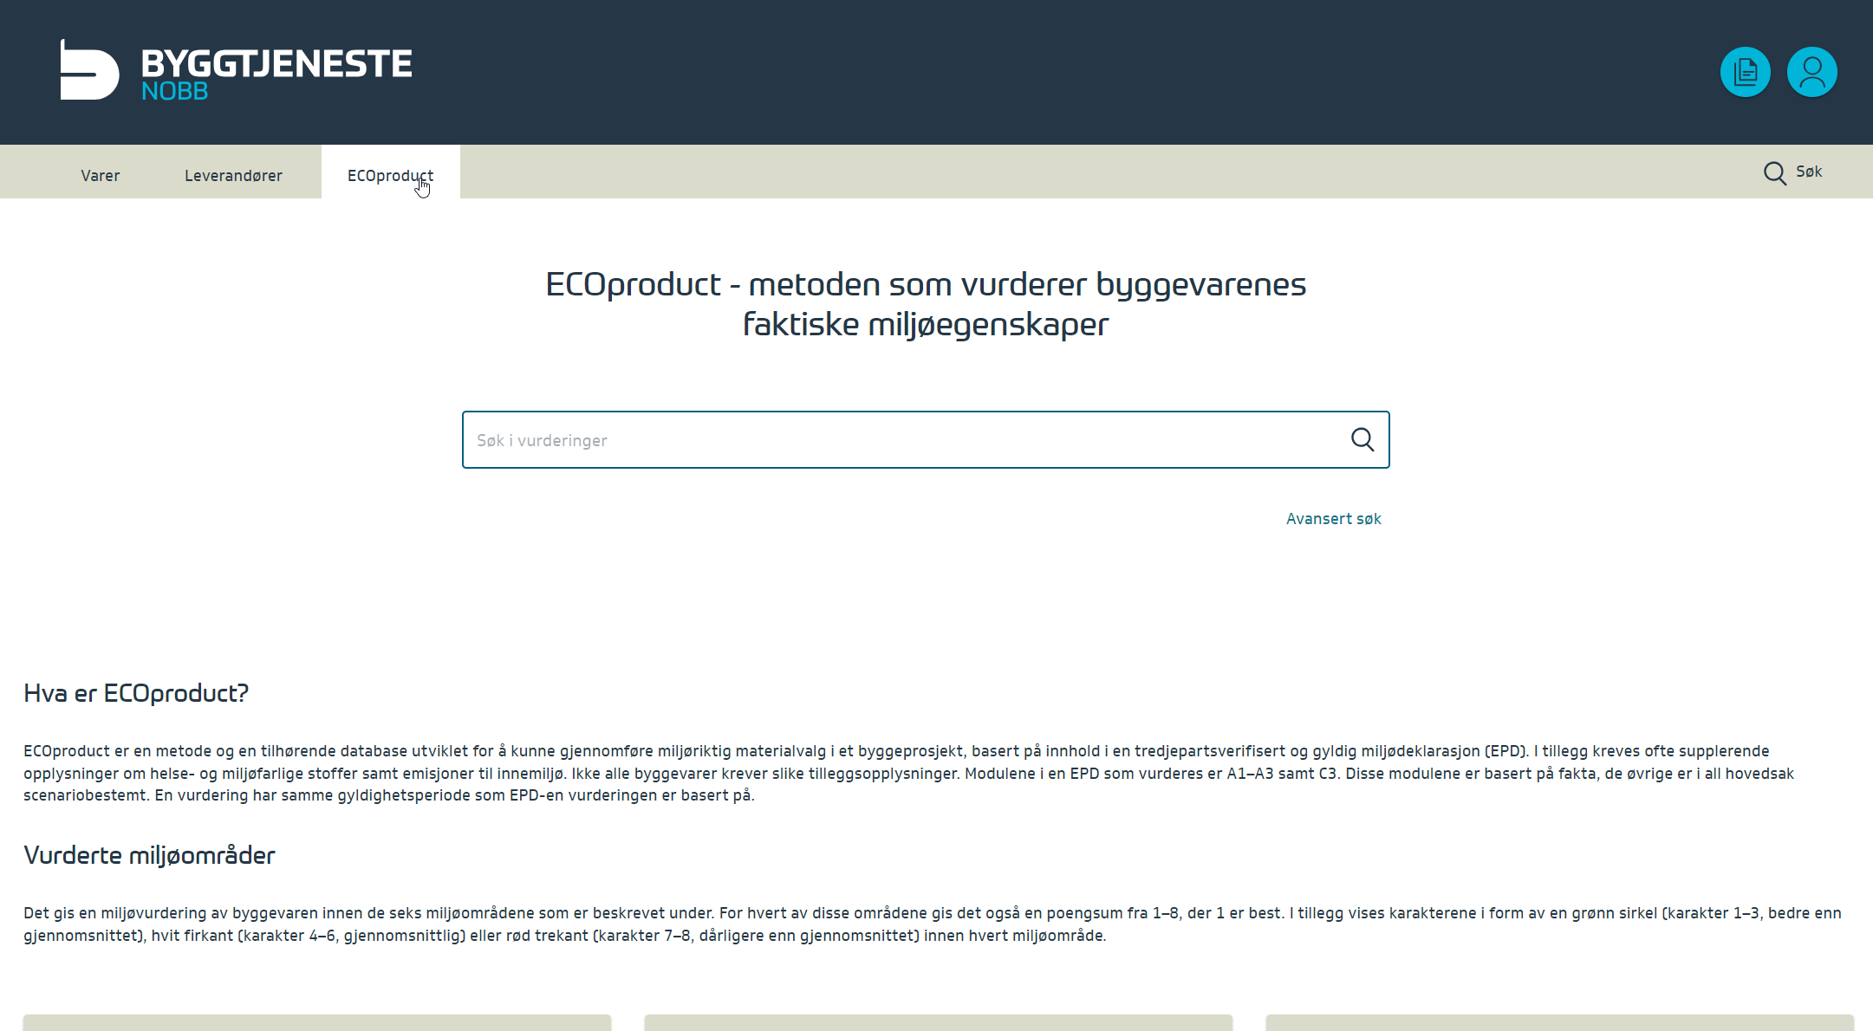Click the Byggtjeneste logo mark icon
The height and width of the screenshot is (1031, 1873).
(89, 70)
